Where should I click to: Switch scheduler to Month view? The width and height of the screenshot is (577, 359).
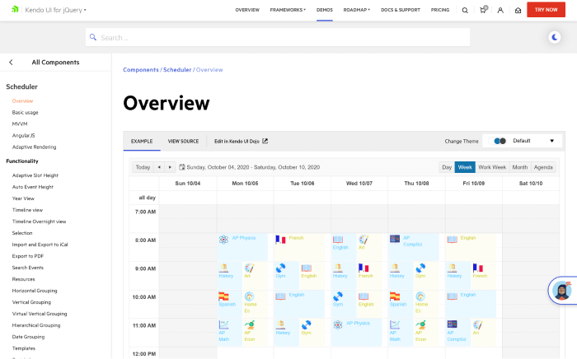point(520,167)
